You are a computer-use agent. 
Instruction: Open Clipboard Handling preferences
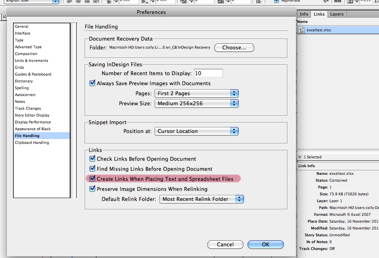[x=42, y=143]
